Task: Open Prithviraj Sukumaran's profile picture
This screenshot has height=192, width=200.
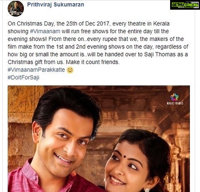Action: click(x=16, y=9)
